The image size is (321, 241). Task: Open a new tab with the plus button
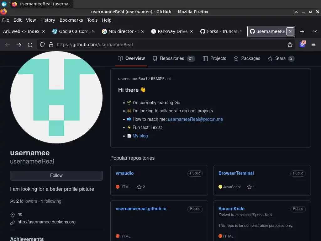click(x=302, y=32)
